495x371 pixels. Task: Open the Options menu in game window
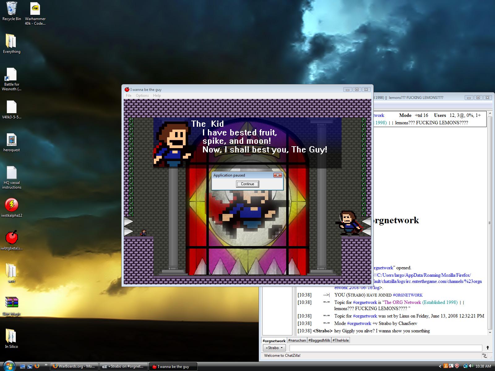click(x=142, y=96)
